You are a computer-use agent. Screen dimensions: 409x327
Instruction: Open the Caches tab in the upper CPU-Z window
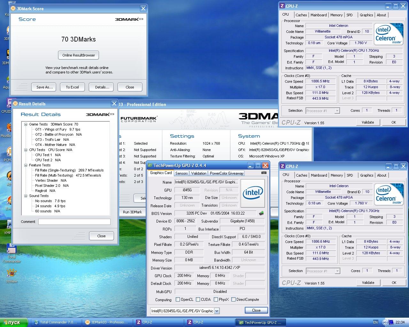pos(301,15)
